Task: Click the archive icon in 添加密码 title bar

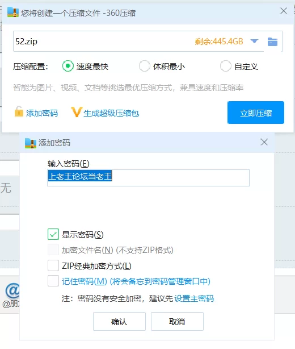Action: 31,143
